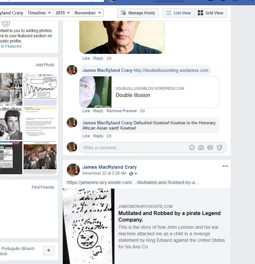
Task: Click the Find Friends link
Action: (43, 187)
